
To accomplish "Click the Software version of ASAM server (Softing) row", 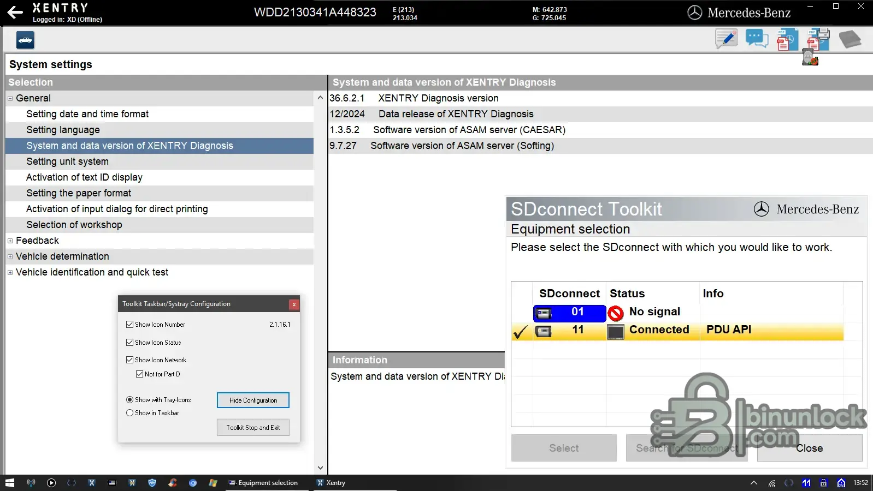I will pyautogui.click(x=600, y=146).
